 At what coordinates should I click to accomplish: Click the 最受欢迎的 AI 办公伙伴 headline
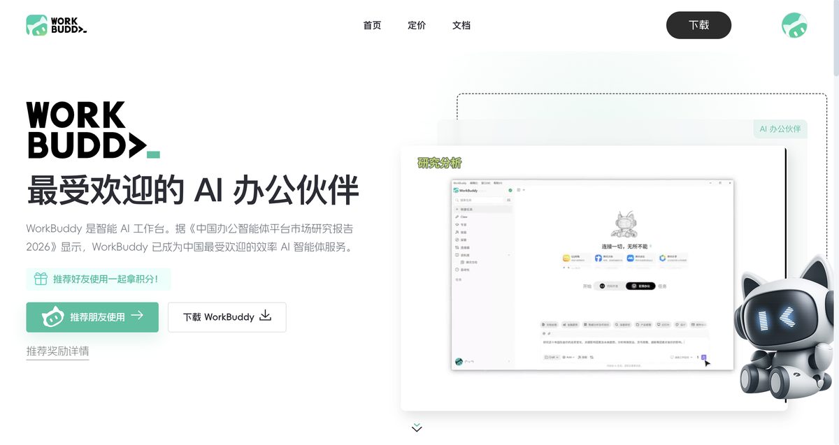click(x=192, y=190)
